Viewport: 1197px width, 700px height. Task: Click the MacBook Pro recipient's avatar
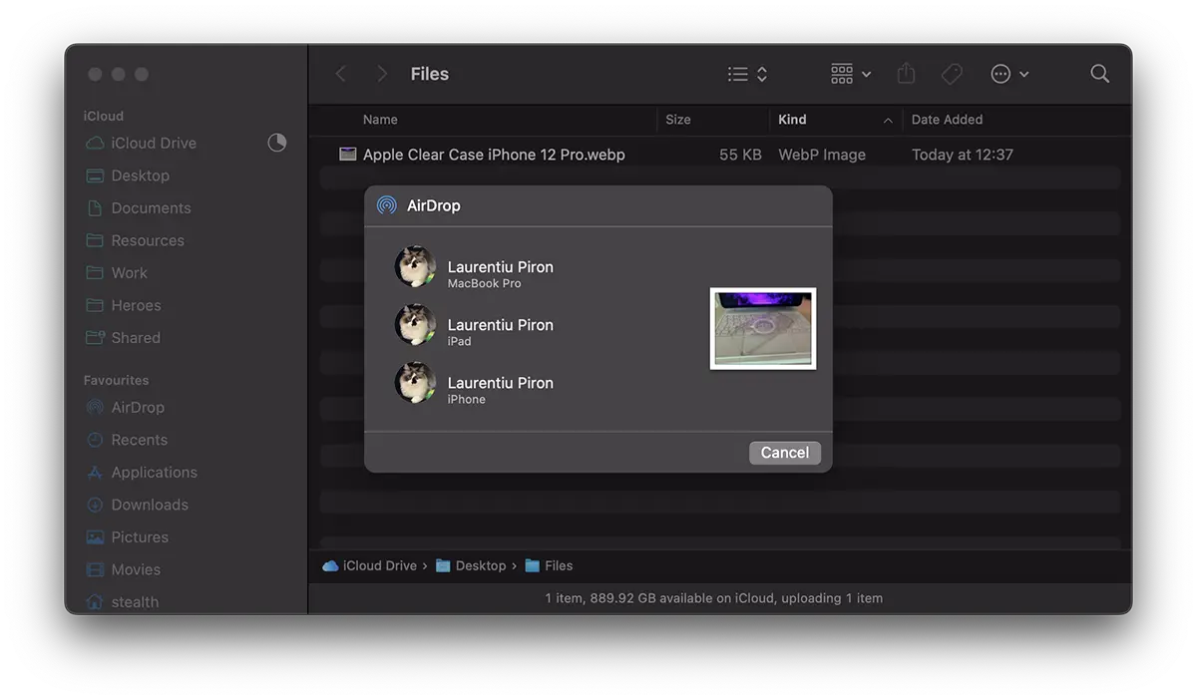[x=415, y=267]
